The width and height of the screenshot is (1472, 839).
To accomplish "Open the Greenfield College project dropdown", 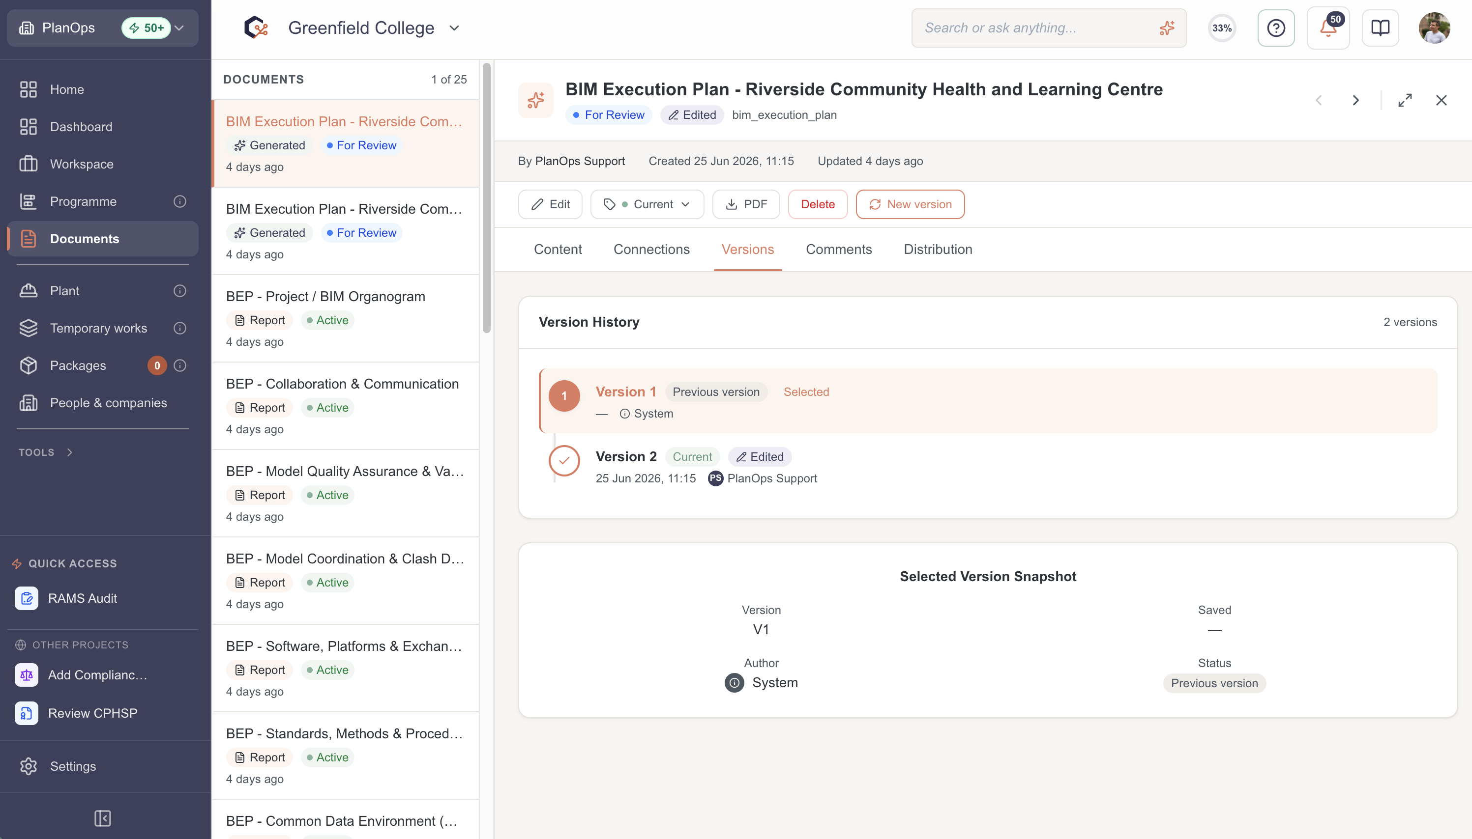I will (x=454, y=28).
